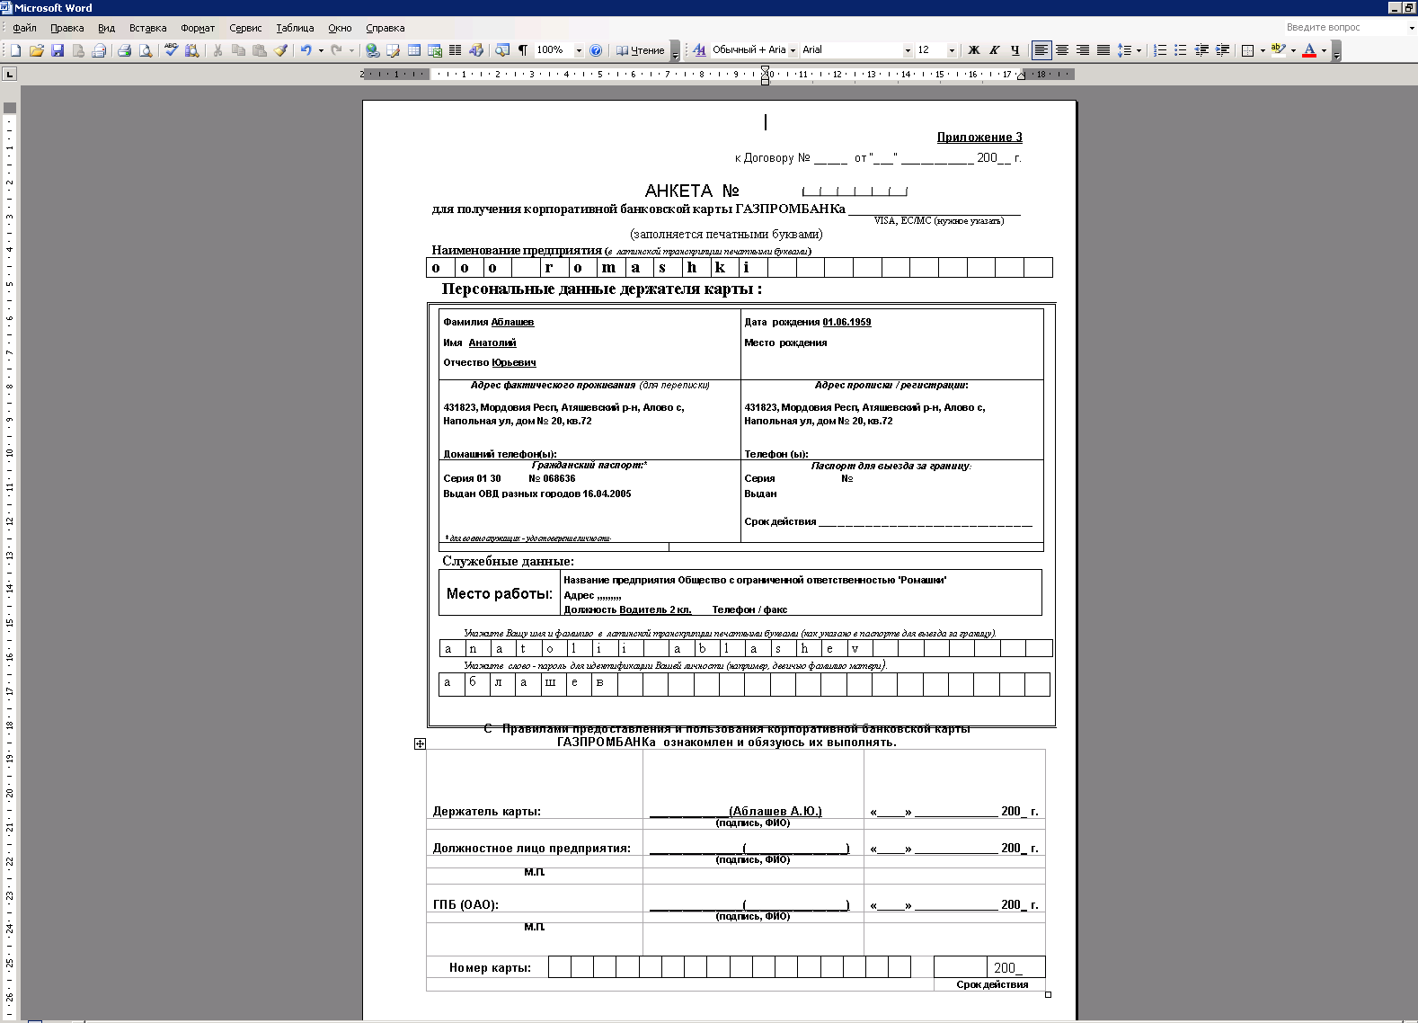The width and height of the screenshot is (1418, 1023).
Task: Insert a table from the toolbar
Action: [414, 50]
